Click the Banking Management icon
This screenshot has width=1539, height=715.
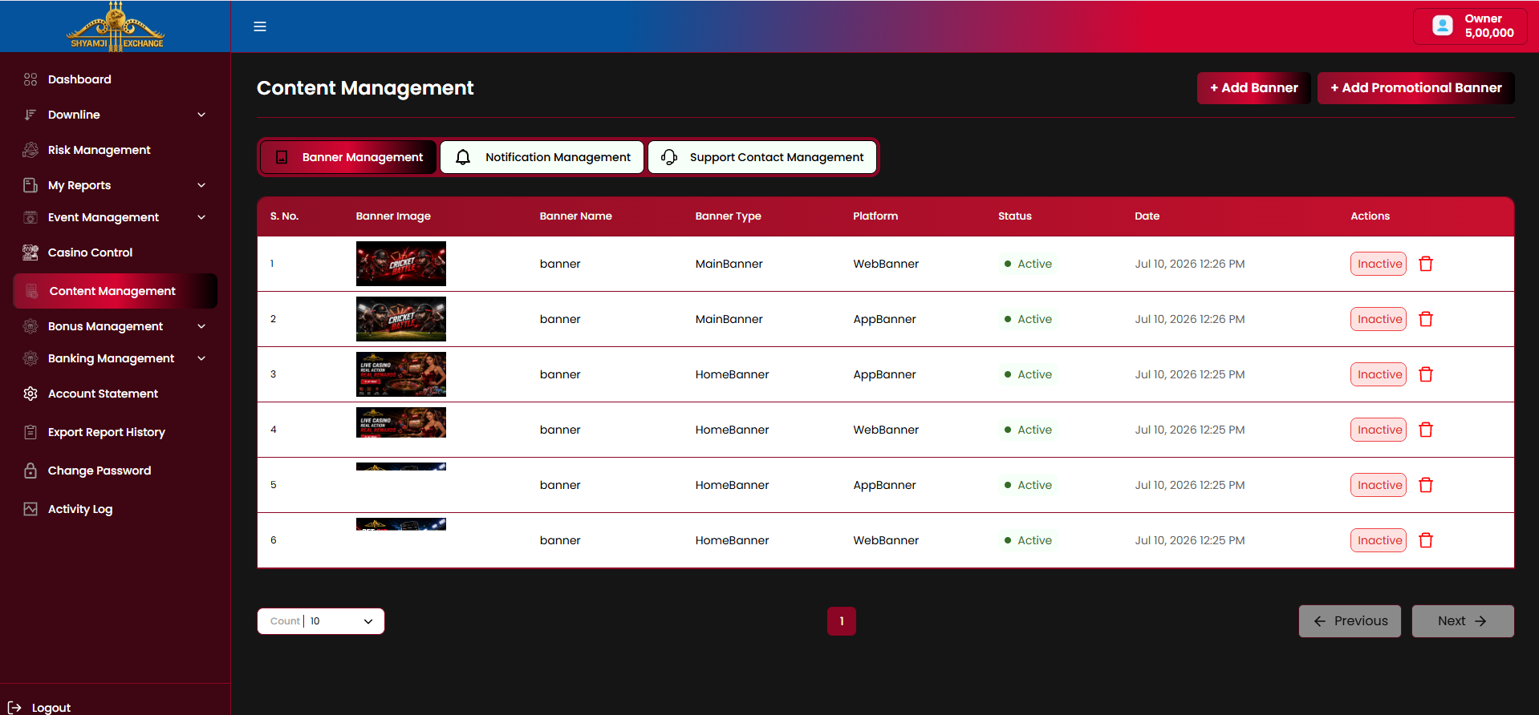coord(30,358)
